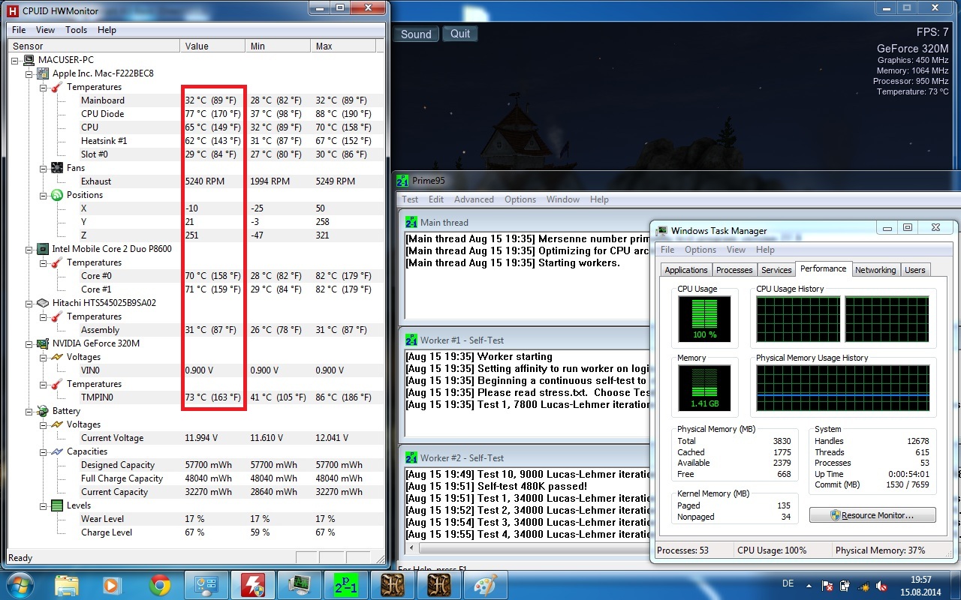
Task: Open Google Chrome from the taskbar
Action: [159, 585]
